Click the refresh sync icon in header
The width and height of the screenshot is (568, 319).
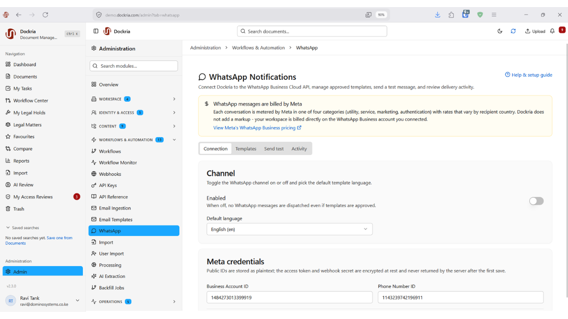click(x=513, y=31)
